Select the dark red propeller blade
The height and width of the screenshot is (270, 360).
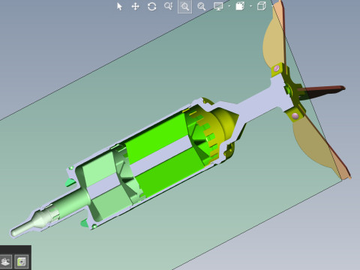coord(322,91)
